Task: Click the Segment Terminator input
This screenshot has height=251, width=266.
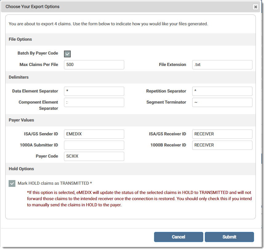Action: pyautogui.click(x=222, y=102)
